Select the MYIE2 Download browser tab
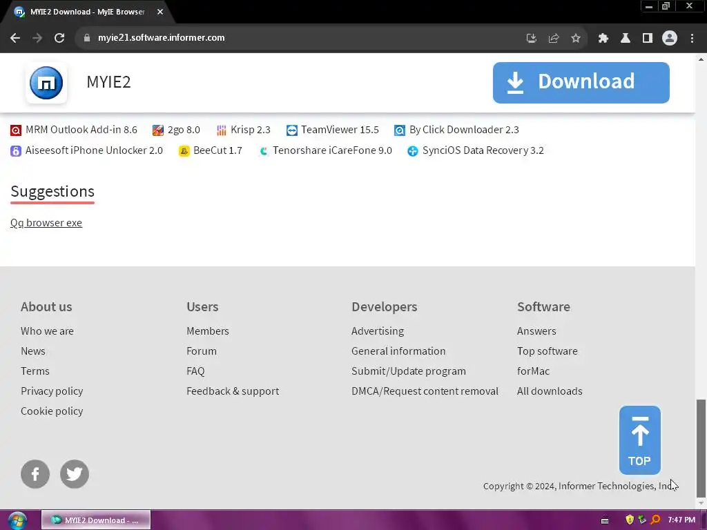Viewport: 707px width, 530px height. click(87, 12)
